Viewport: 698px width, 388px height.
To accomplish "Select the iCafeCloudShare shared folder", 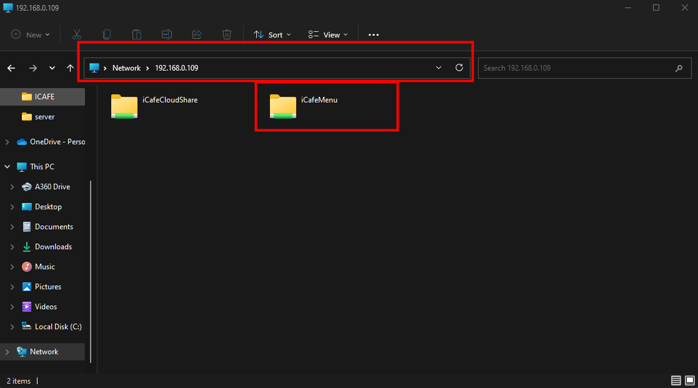I will 154,106.
